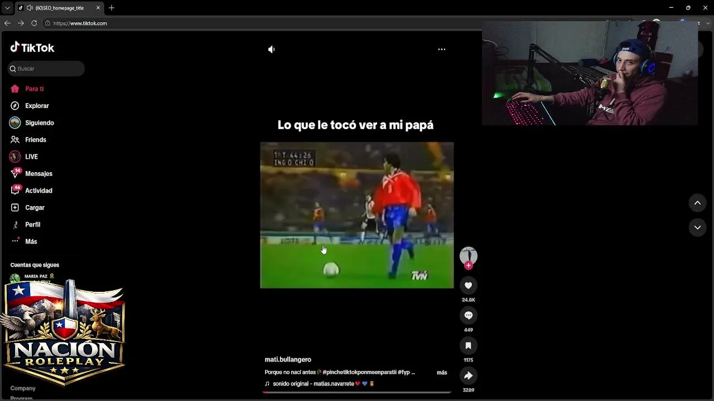Open the Explorar compass icon
This screenshot has width=714, height=401.
pos(15,106)
